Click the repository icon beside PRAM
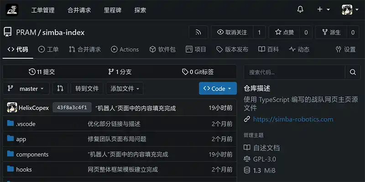 point(7,32)
